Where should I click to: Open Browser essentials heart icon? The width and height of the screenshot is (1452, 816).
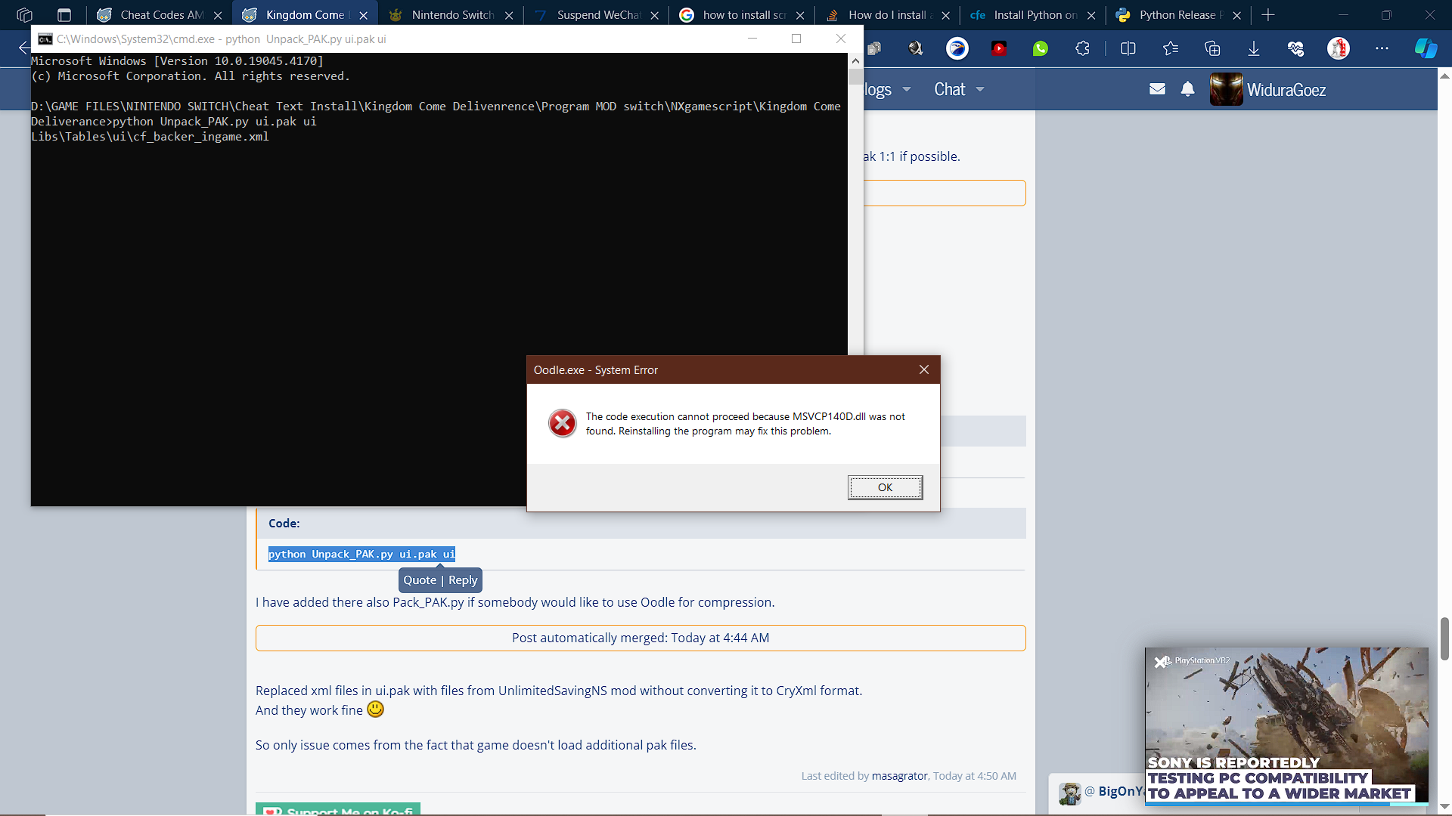tap(1295, 48)
